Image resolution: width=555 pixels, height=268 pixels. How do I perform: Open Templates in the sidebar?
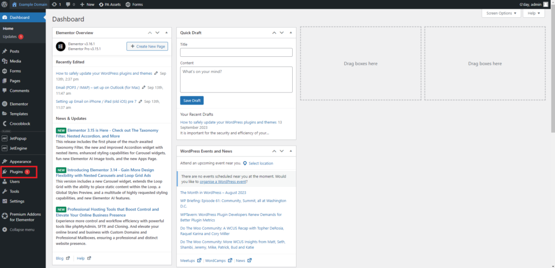pyautogui.click(x=23, y=114)
